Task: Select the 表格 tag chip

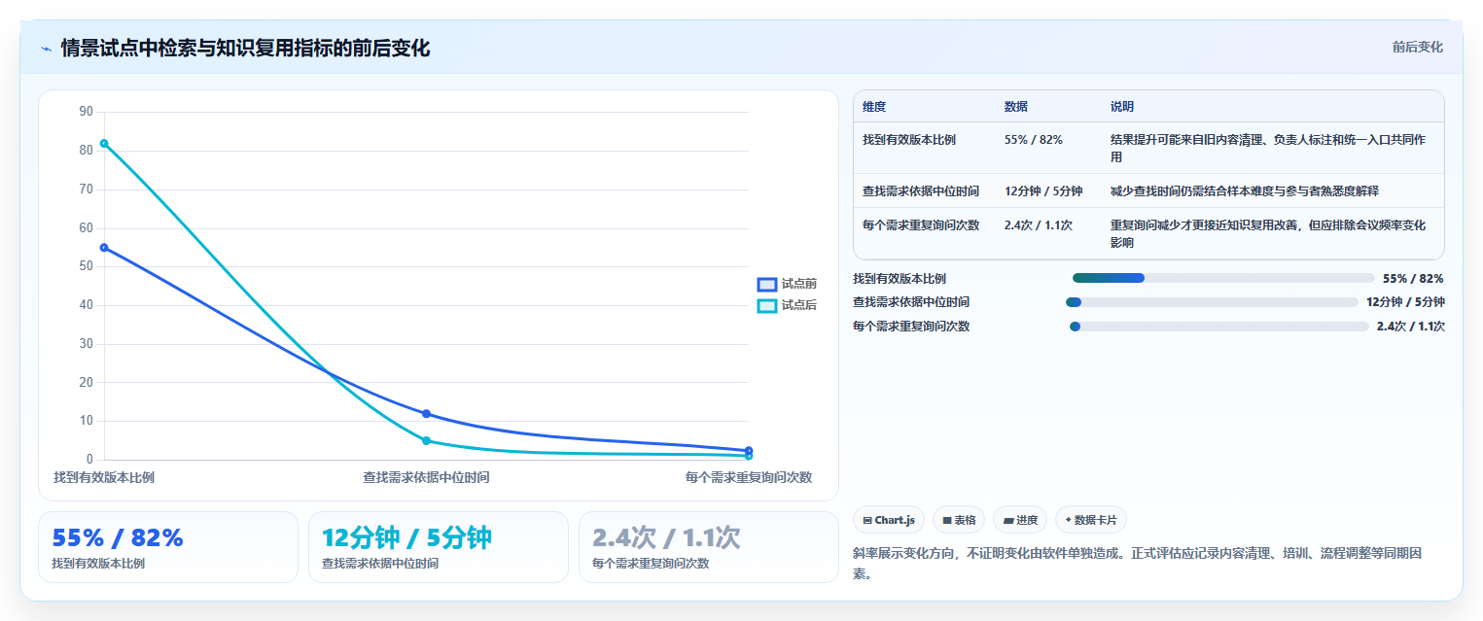Action: [959, 520]
